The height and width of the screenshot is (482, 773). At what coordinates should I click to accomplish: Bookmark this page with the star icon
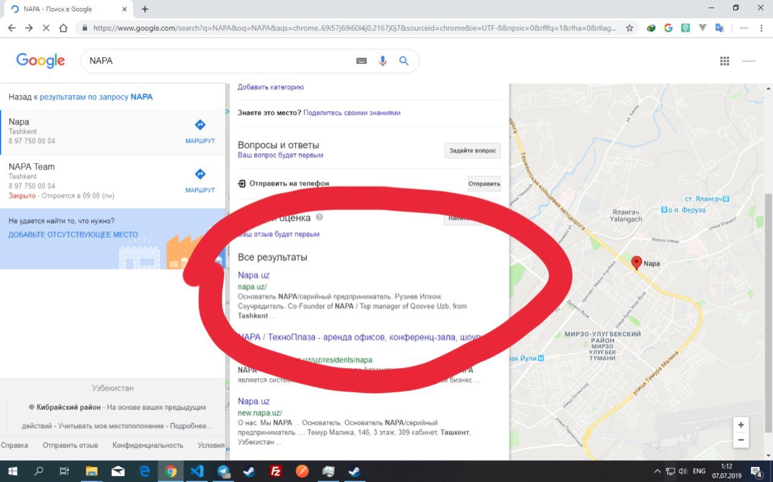coord(629,28)
